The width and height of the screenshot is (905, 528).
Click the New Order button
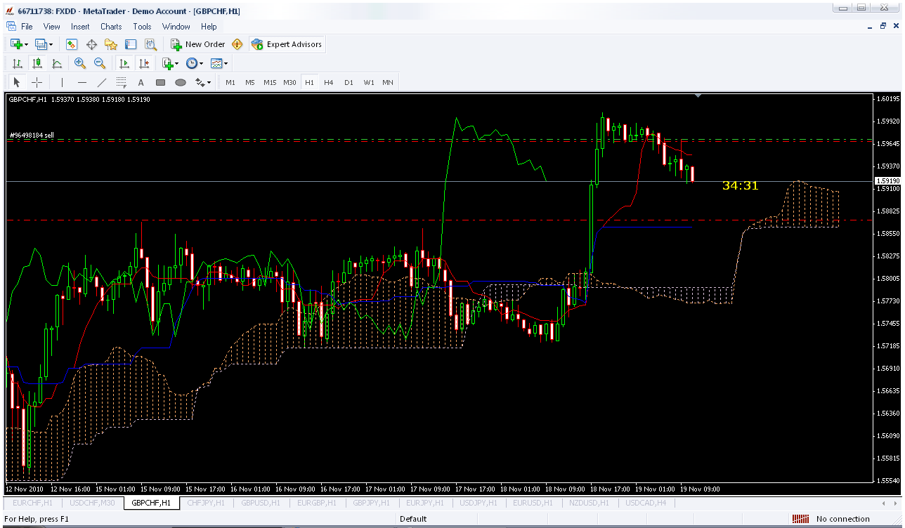198,44
